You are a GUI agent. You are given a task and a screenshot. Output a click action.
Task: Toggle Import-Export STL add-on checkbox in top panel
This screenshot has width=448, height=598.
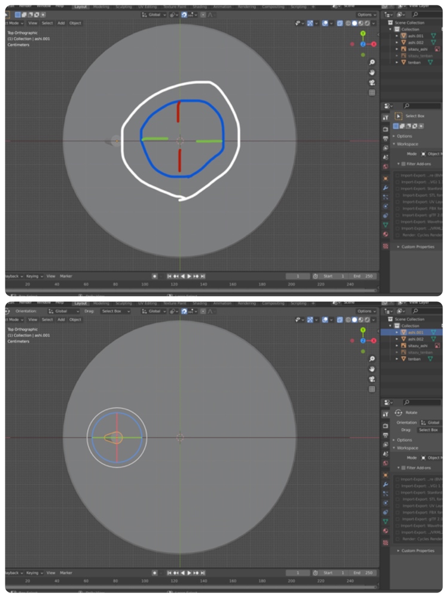tap(398, 195)
